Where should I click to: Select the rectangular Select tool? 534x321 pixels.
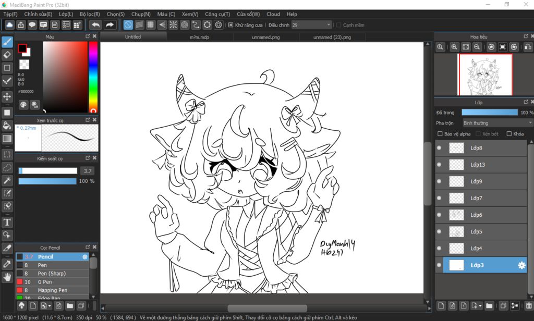pyautogui.click(x=7, y=154)
